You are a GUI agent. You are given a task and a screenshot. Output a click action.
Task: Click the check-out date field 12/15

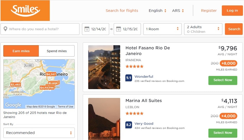127,29
